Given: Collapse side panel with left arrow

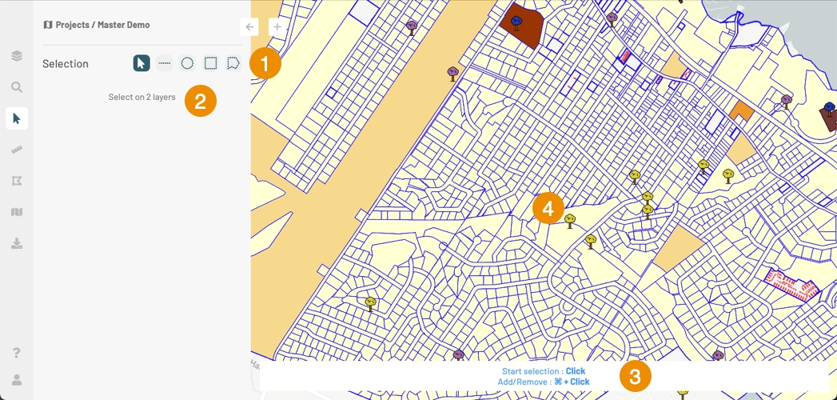Looking at the screenshot, I should [250, 26].
